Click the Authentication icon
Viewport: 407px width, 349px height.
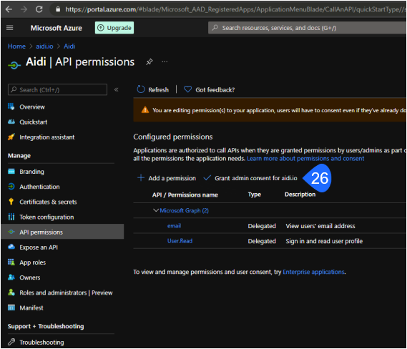coord(11,187)
